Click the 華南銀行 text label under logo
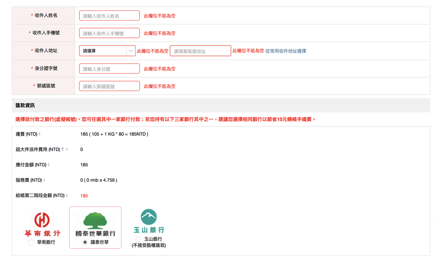The width and height of the screenshot is (433, 257). coord(46,243)
